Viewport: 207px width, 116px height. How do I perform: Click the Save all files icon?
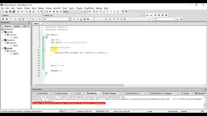tap(14, 12)
